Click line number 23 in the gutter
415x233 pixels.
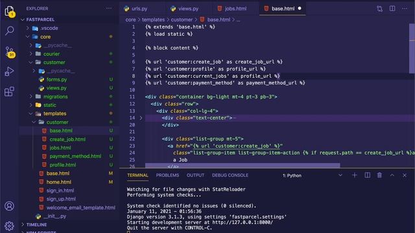132,146
